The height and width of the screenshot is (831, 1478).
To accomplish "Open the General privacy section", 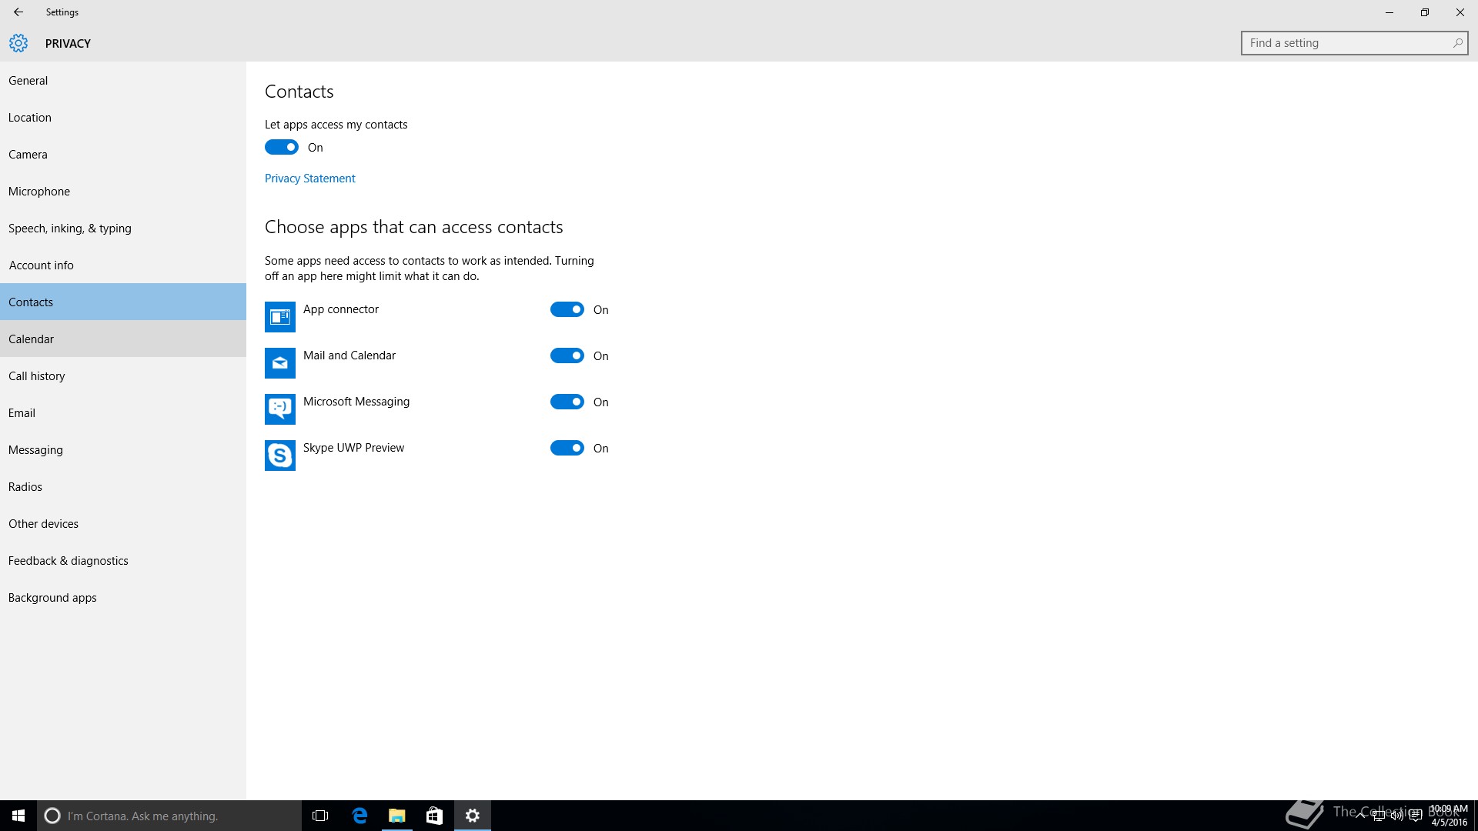I will (x=123, y=80).
